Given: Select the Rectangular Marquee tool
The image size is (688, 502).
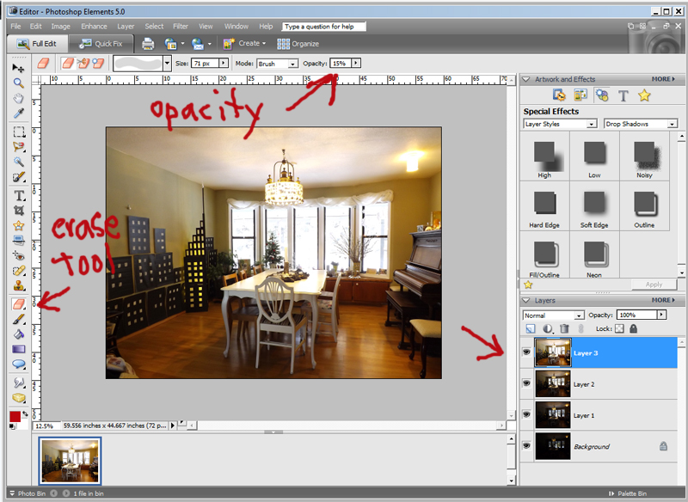Looking at the screenshot, I should point(18,132).
